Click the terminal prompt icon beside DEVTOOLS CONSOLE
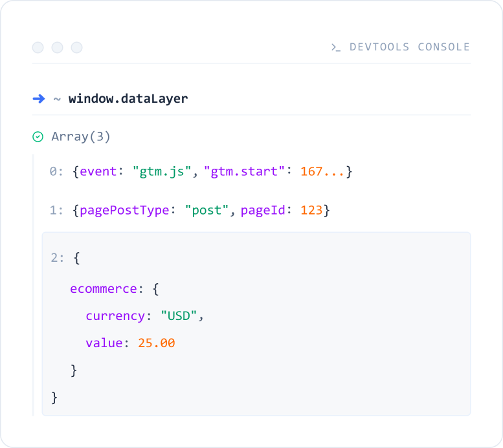Viewport: 503px width, 448px height. 336,47
